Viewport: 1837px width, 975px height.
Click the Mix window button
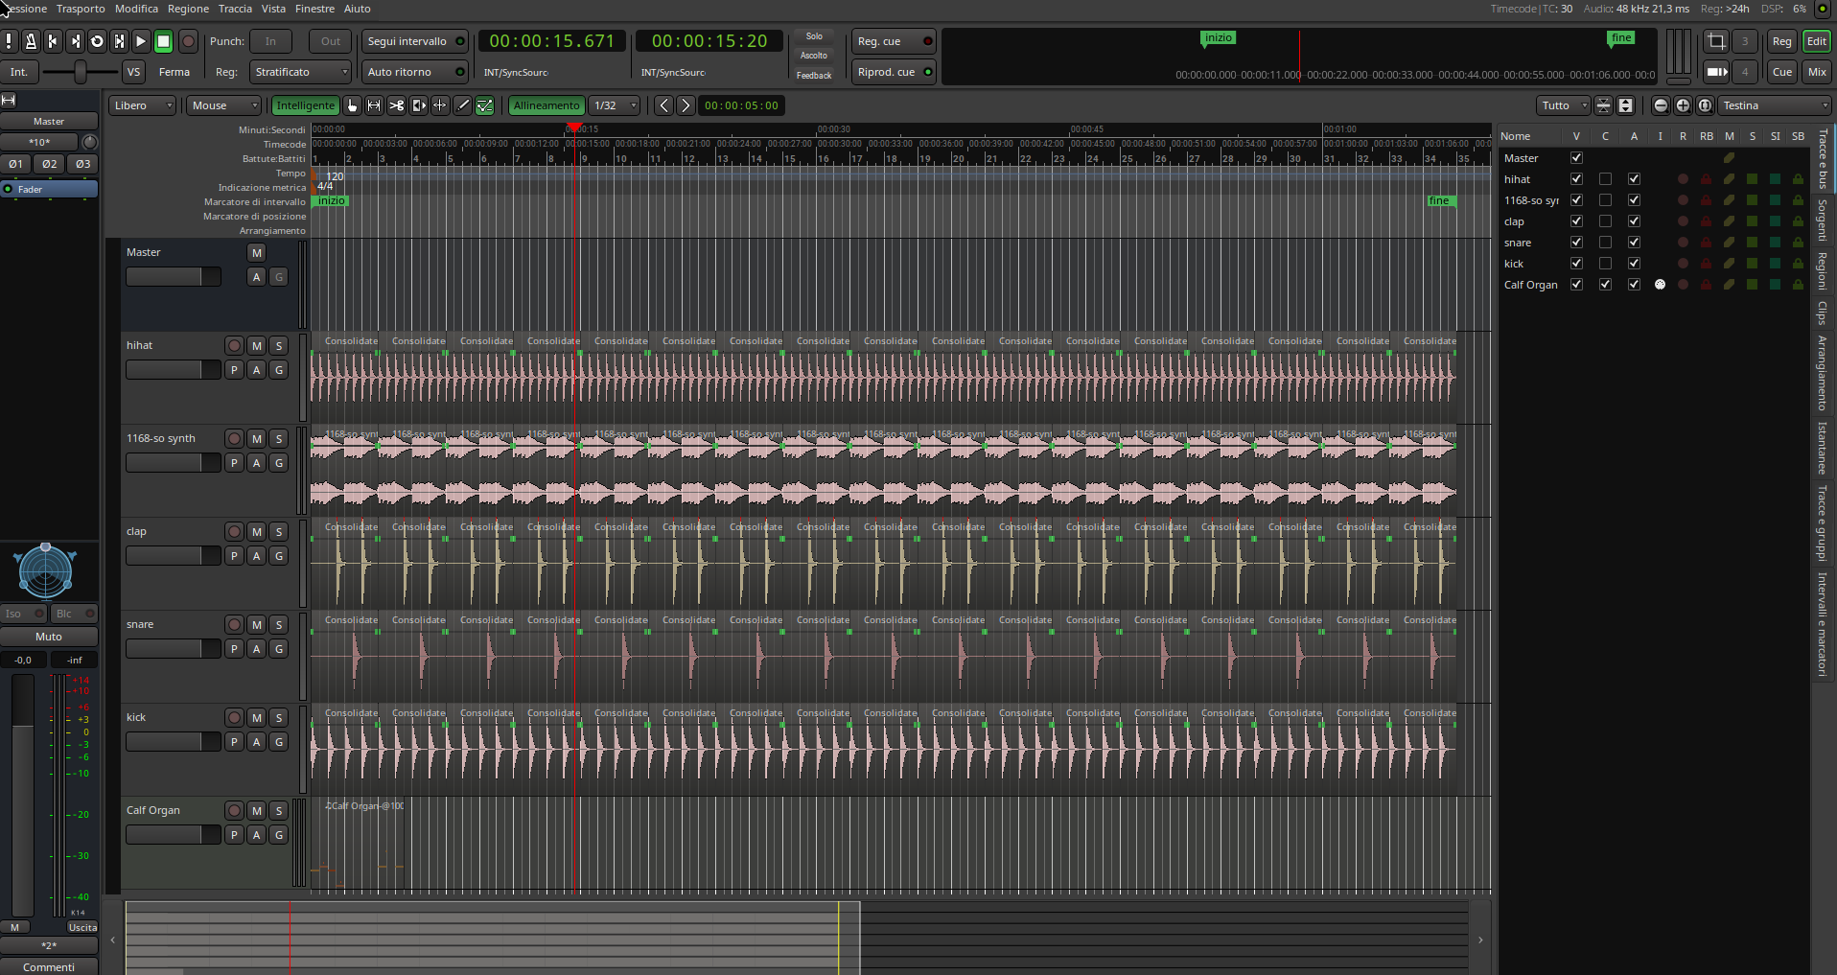click(x=1817, y=72)
